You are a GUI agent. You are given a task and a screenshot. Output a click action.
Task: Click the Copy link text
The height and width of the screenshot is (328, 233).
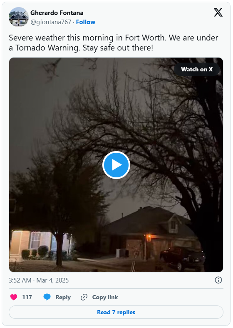(x=105, y=297)
